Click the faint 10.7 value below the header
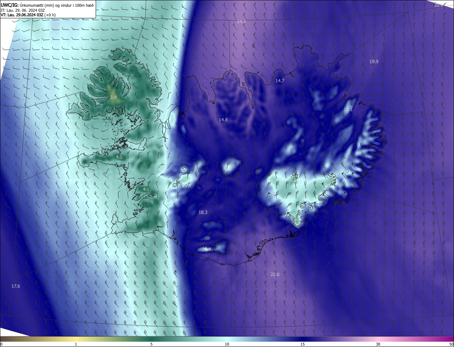Screen dimensions: 454x347 click(x=55, y=25)
